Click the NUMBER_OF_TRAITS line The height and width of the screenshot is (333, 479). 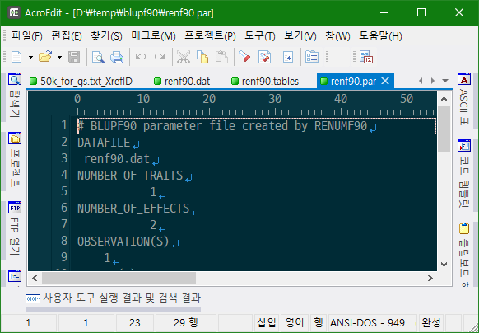130,176
